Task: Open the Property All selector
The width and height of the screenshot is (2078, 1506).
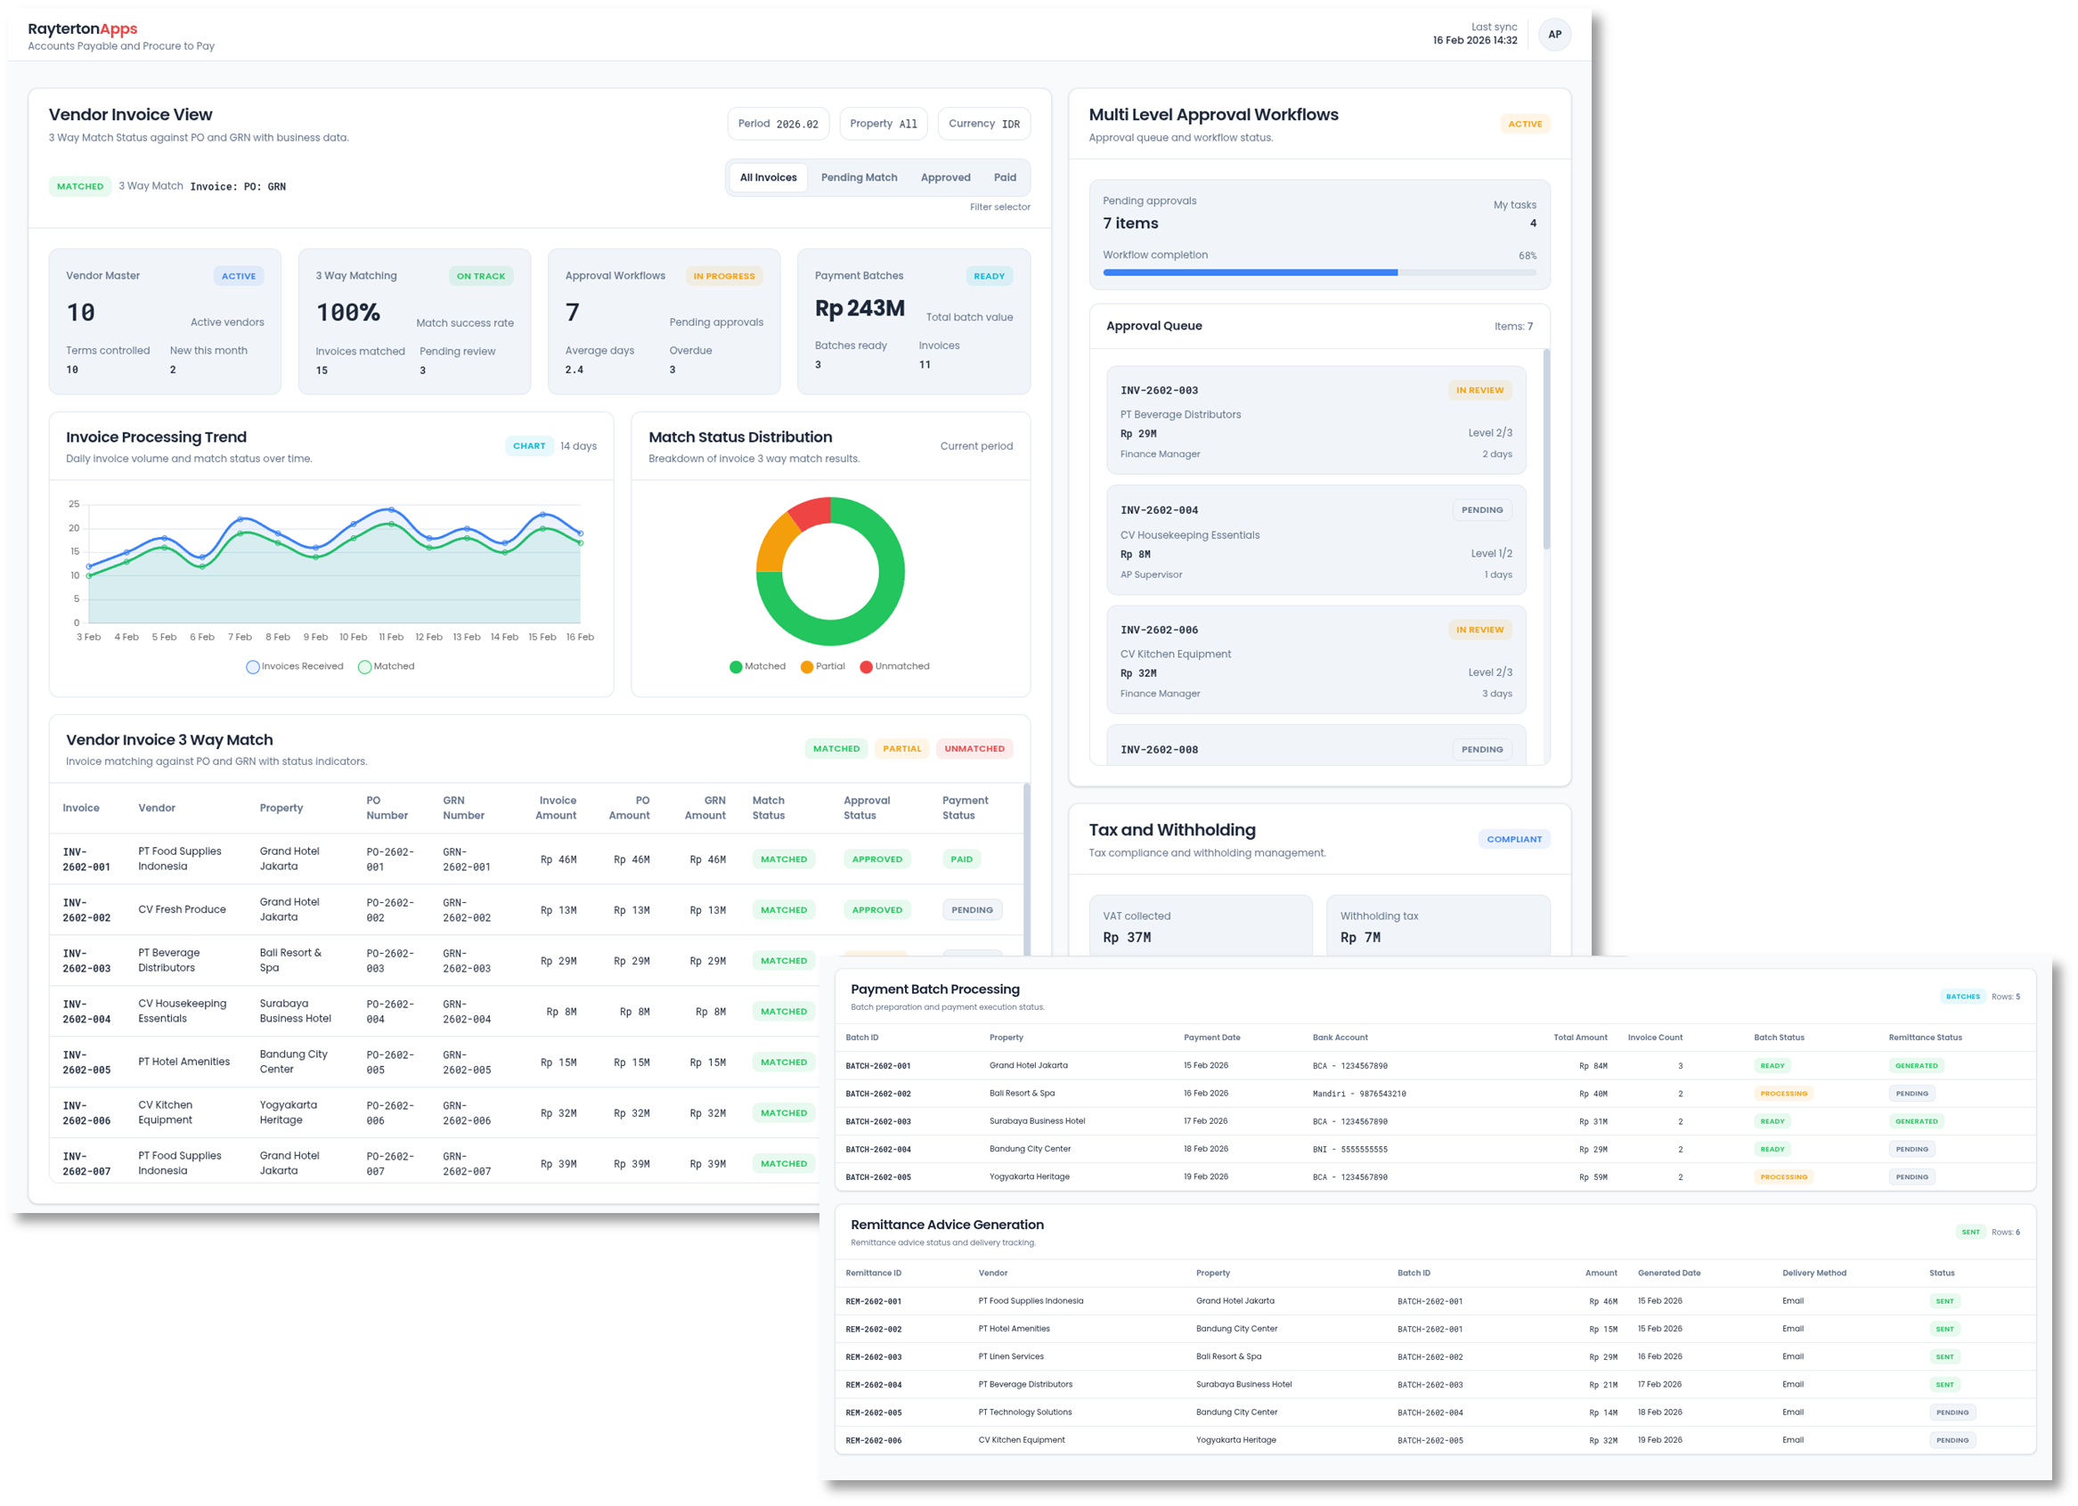Action: tap(884, 124)
